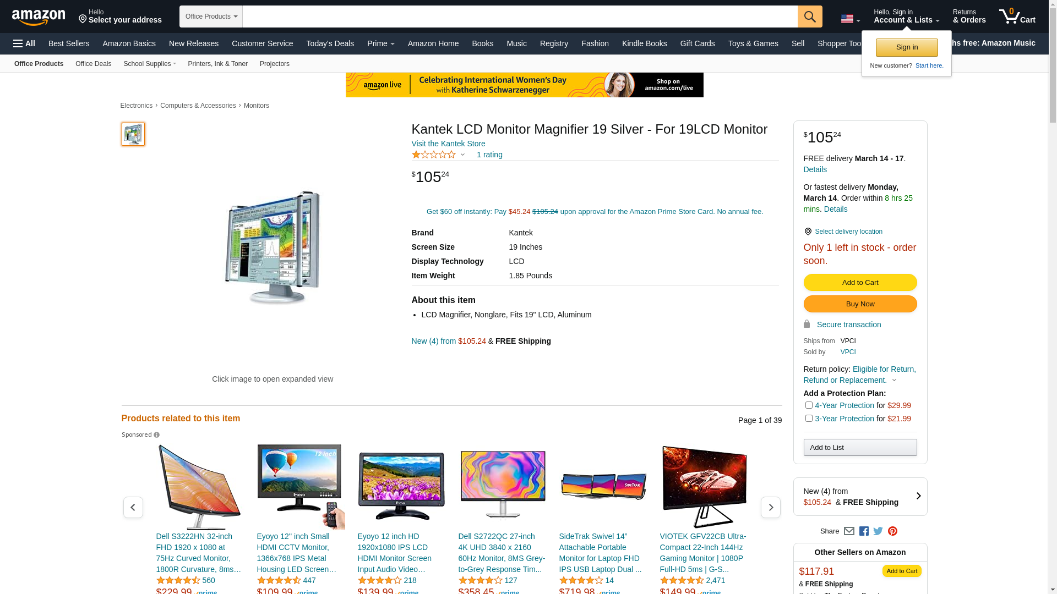1057x594 pixels.
Task: Visit the Kantek Store link
Action: coord(448,144)
